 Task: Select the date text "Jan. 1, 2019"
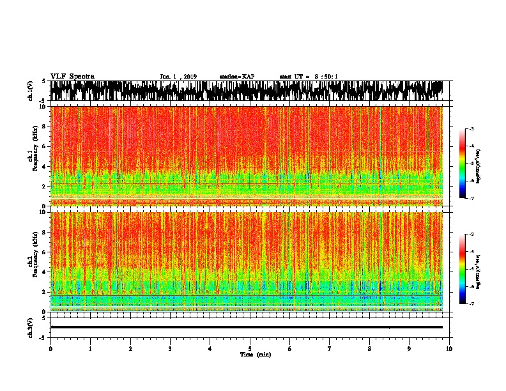[x=178, y=77]
